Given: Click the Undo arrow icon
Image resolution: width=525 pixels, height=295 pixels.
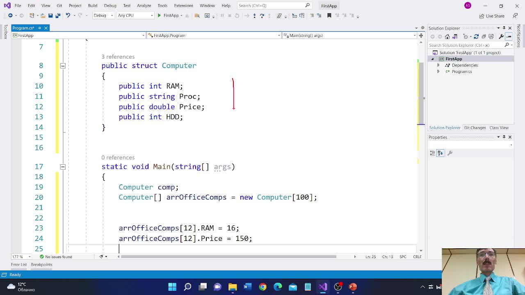Looking at the screenshot, I should click(68, 16).
